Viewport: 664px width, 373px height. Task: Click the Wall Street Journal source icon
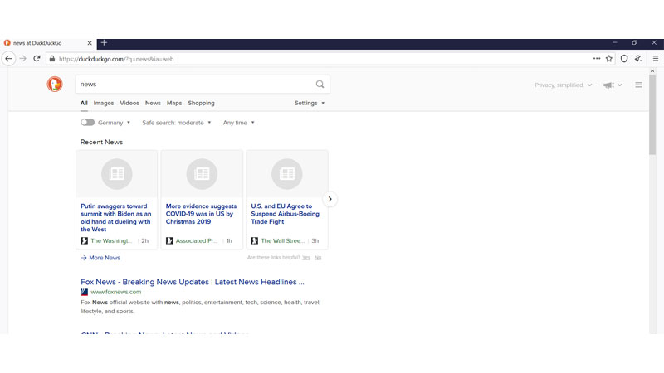[255, 240]
